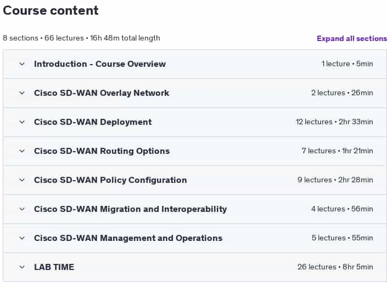Expand the Introduction - Course Overview chevron

pyautogui.click(x=22, y=64)
